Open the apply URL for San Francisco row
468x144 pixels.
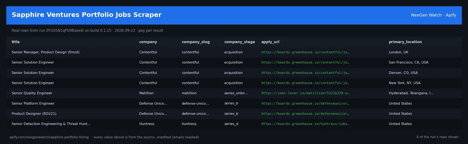pyautogui.click(x=305, y=62)
